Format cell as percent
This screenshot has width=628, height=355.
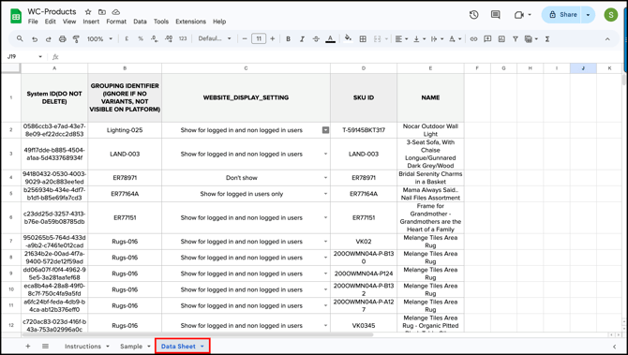click(141, 38)
